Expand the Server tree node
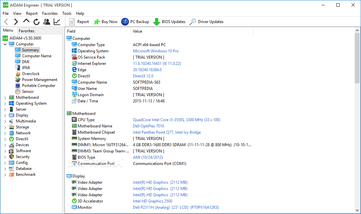 click(x=5, y=109)
